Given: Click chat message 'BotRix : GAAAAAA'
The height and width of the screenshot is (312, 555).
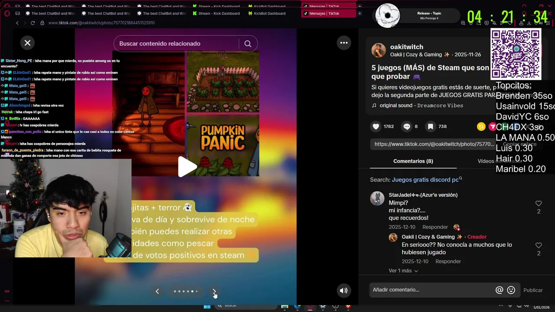Looking at the screenshot, I should point(20,118).
